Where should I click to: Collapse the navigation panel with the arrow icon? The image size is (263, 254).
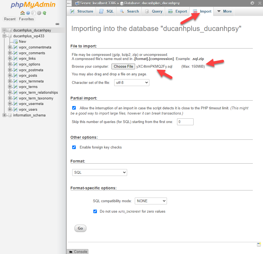69,3
